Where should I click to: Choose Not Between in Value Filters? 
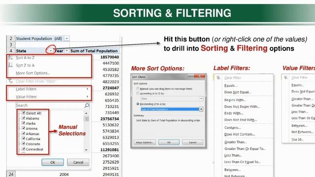(302, 132)
